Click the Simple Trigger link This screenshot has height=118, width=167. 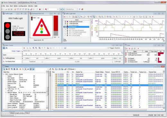[x=16, y=51]
